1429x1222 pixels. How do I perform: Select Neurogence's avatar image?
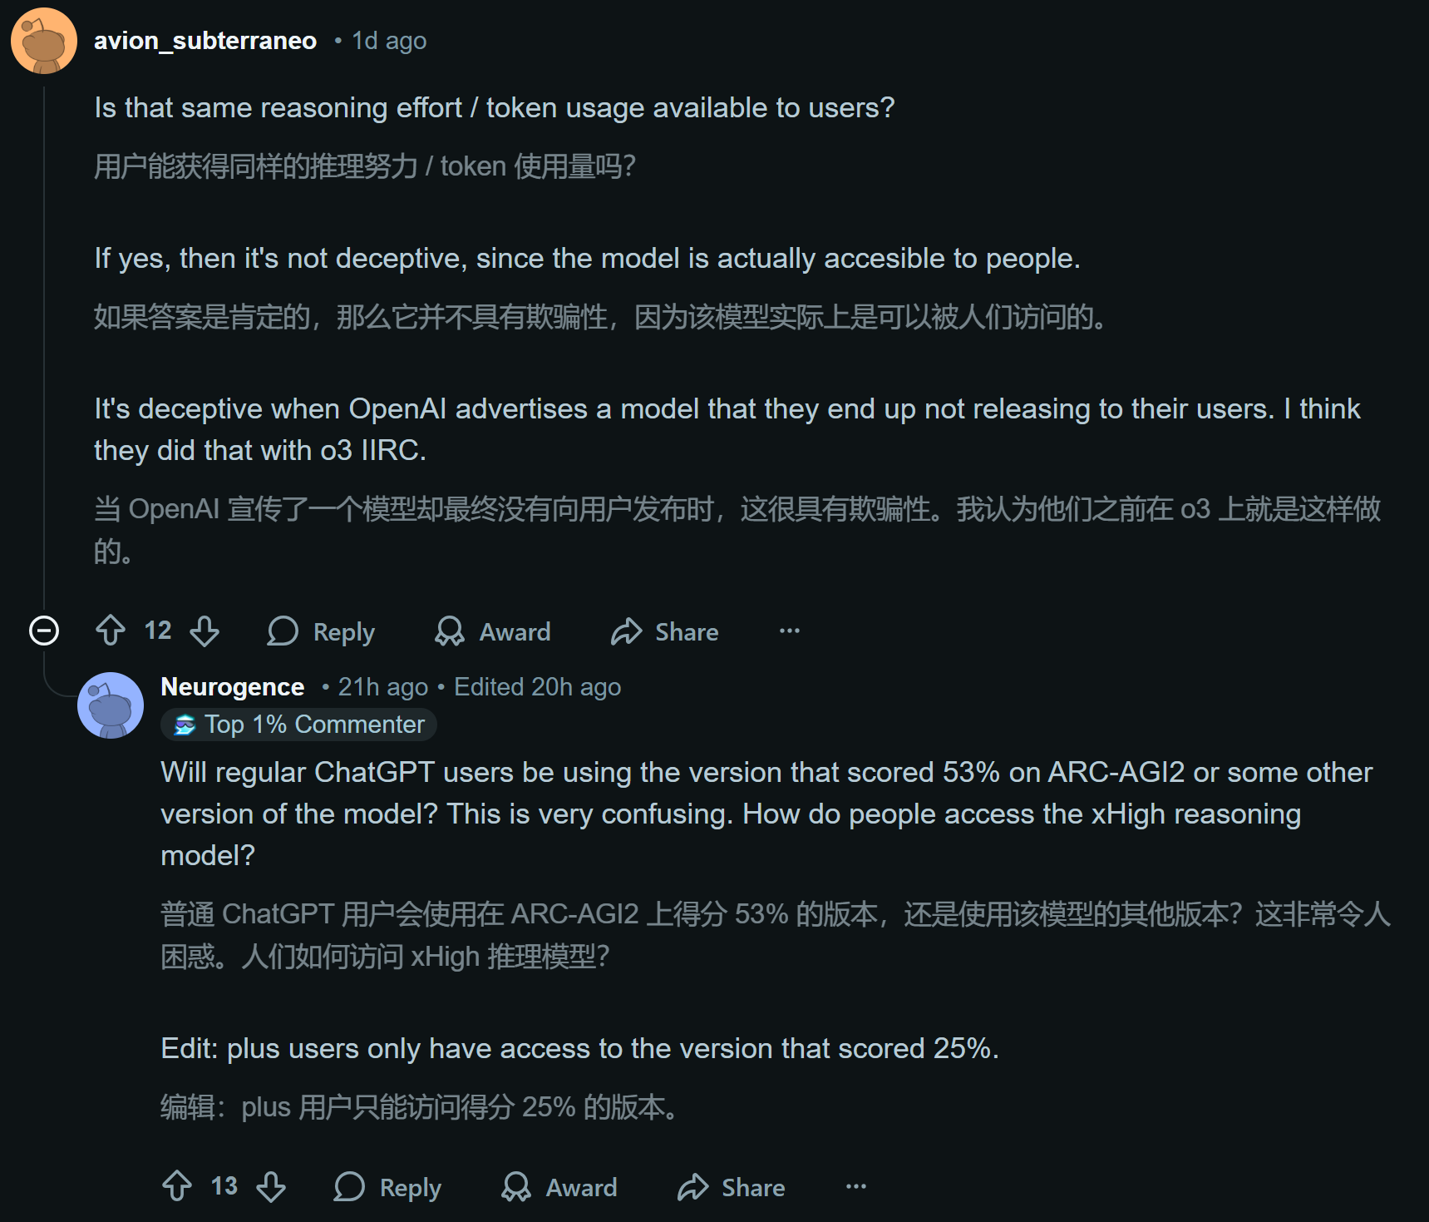pyautogui.click(x=110, y=704)
